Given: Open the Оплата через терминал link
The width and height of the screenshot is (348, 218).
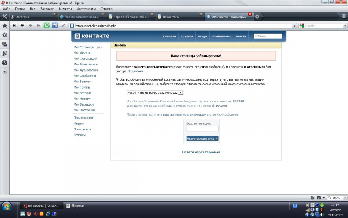Looking at the screenshot, I should [x=201, y=152].
